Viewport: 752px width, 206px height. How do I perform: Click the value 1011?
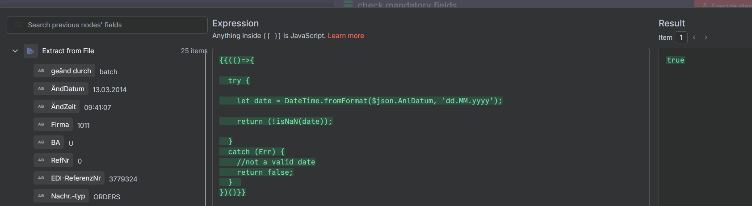pyautogui.click(x=83, y=126)
